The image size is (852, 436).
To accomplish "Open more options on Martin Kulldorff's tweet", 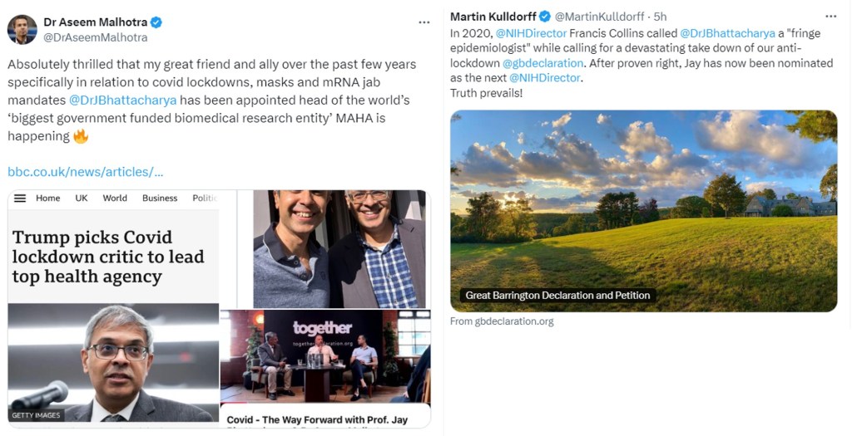I will coord(831,17).
